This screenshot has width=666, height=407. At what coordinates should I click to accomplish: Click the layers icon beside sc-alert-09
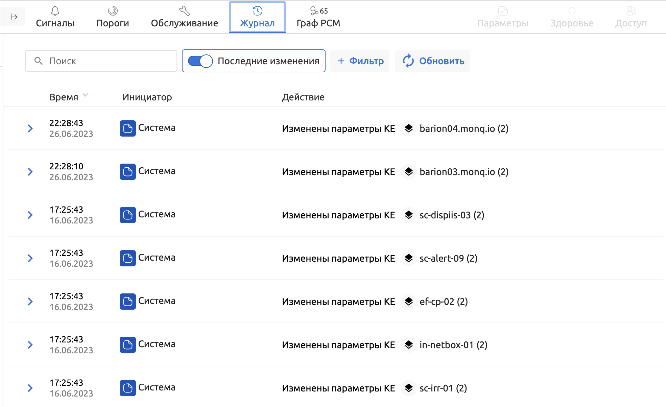[408, 258]
